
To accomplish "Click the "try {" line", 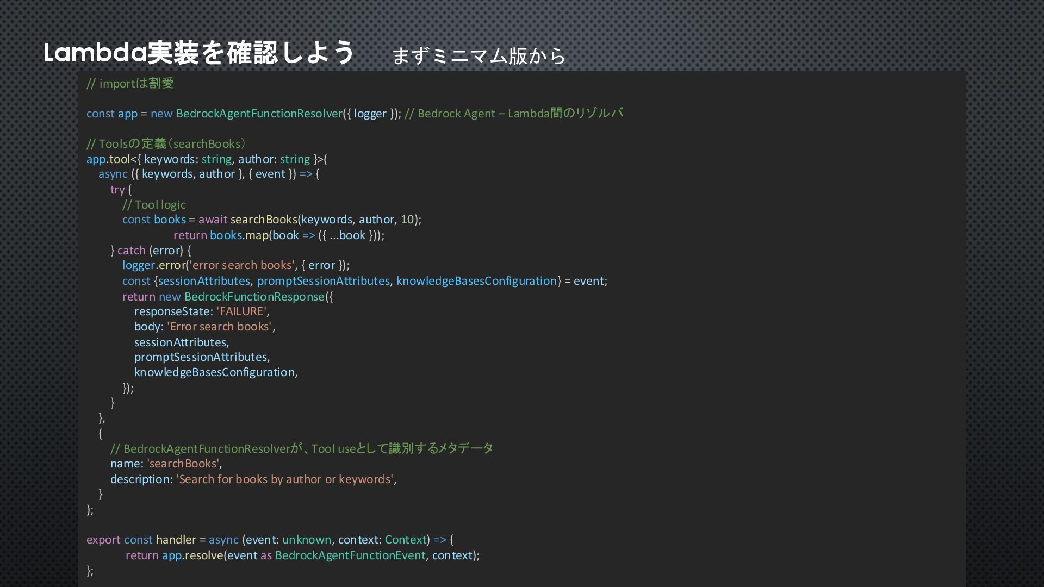I will 121,190.
